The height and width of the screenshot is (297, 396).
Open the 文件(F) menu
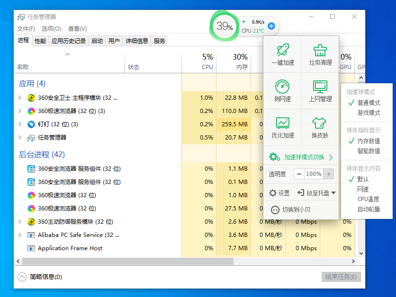(x=26, y=29)
